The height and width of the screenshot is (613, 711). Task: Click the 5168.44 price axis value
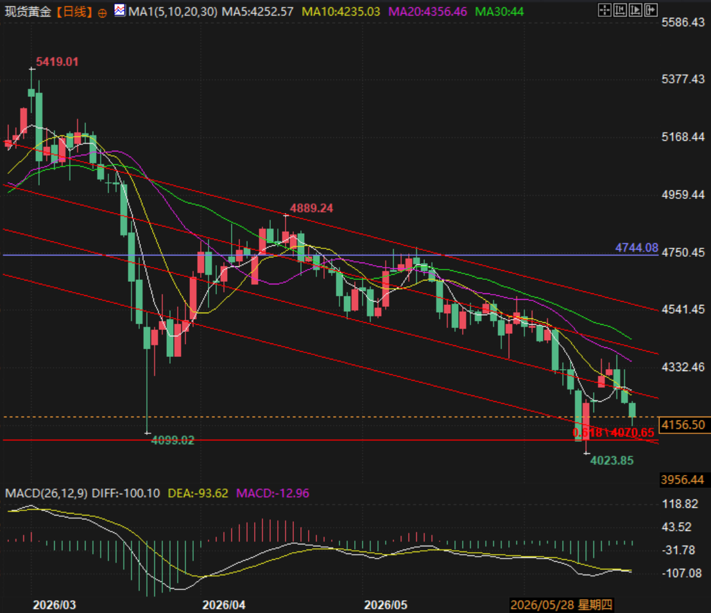(x=683, y=137)
